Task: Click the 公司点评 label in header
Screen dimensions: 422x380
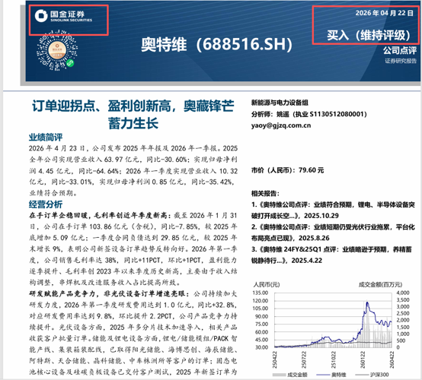Action: (400, 50)
